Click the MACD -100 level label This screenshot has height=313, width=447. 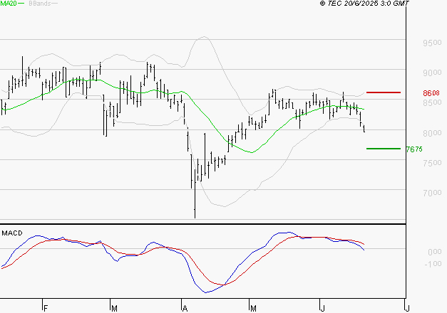click(432, 264)
